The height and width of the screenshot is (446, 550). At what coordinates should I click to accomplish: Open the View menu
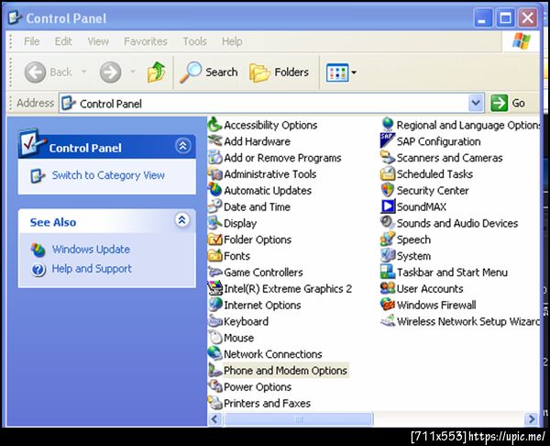tap(98, 41)
